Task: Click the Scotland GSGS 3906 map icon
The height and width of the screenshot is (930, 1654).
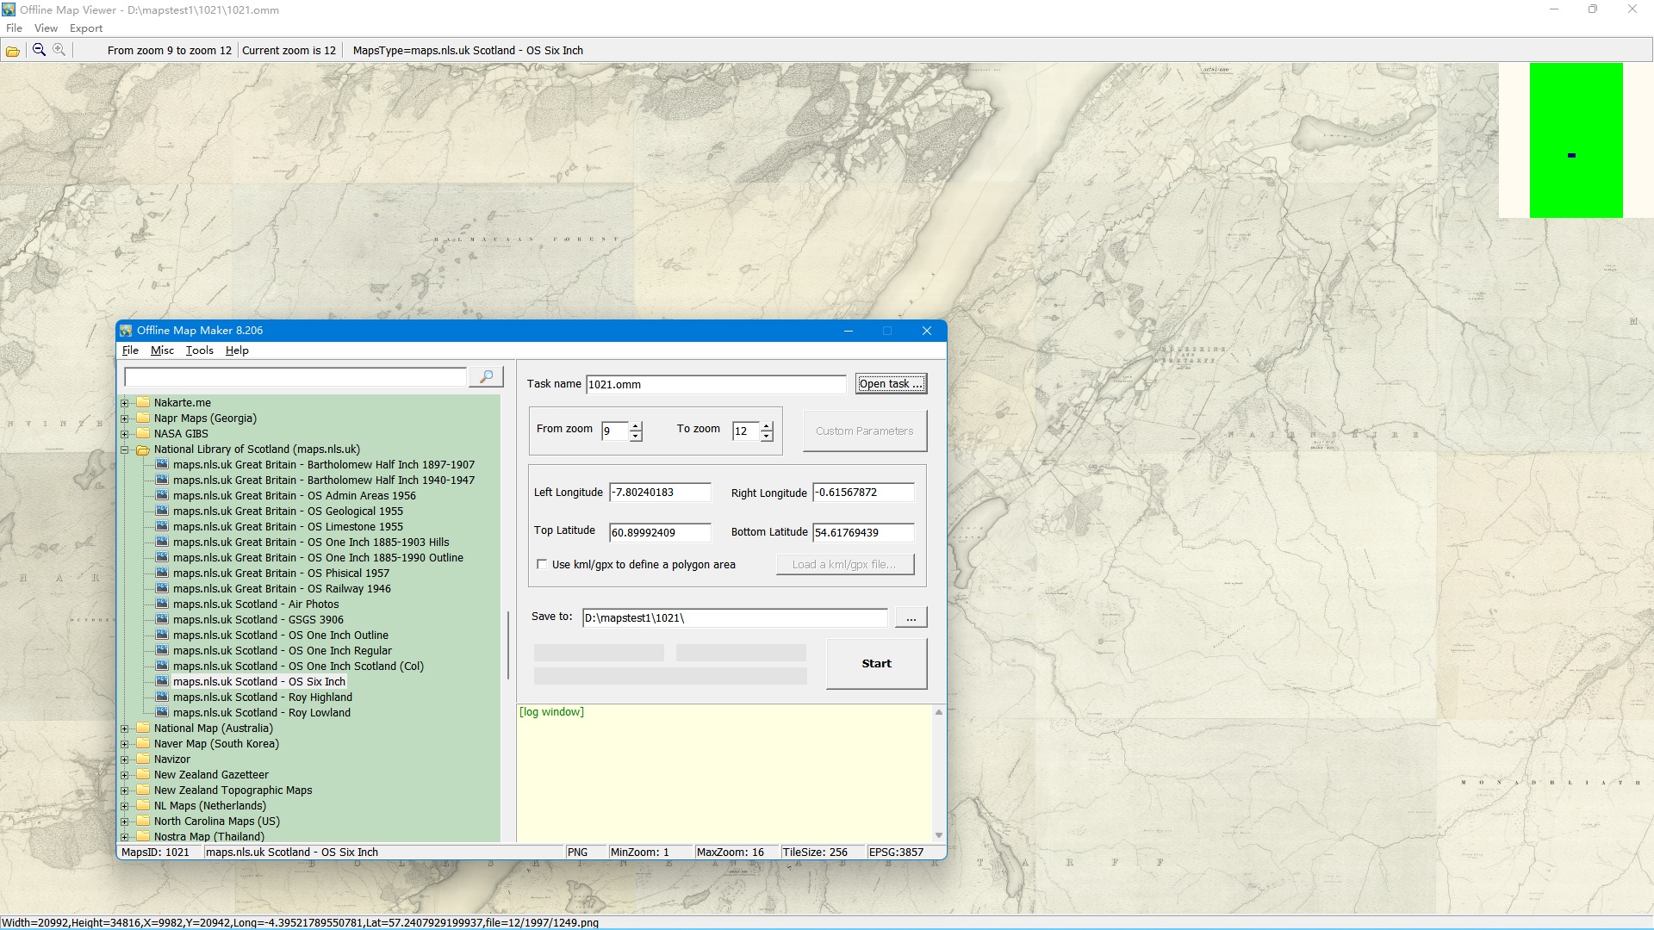Action: click(x=162, y=619)
